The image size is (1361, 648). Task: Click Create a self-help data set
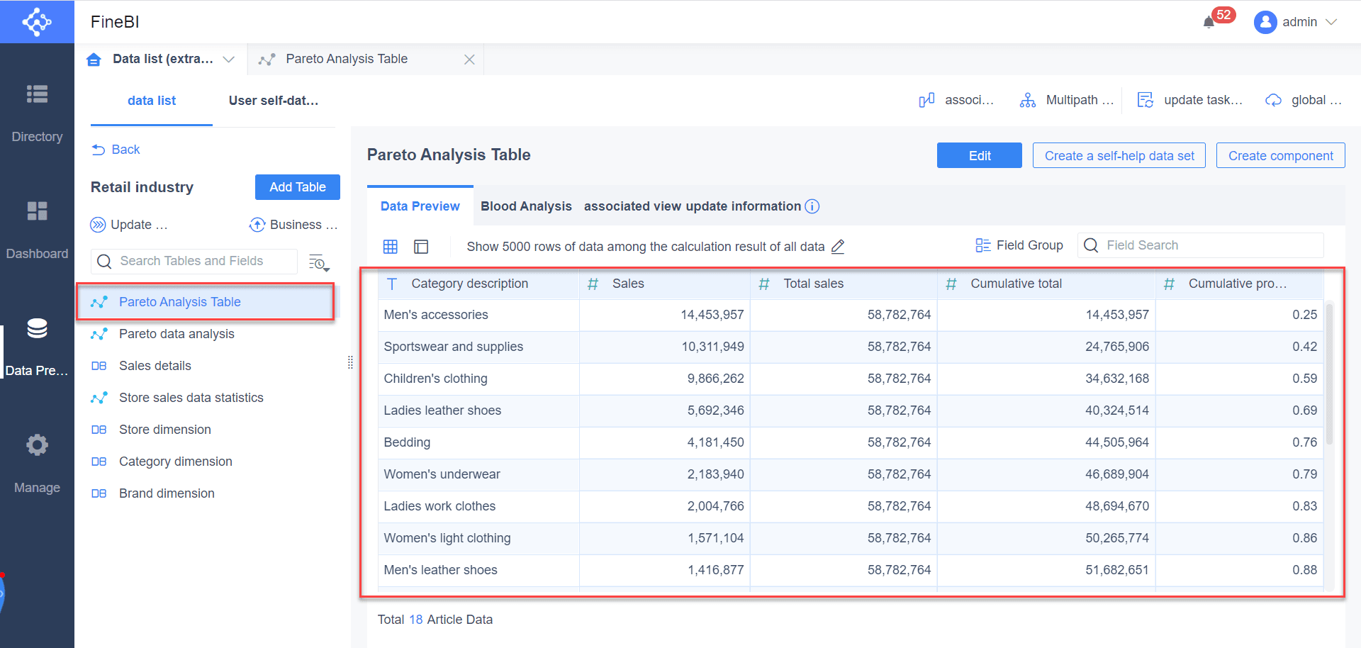click(1119, 155)
